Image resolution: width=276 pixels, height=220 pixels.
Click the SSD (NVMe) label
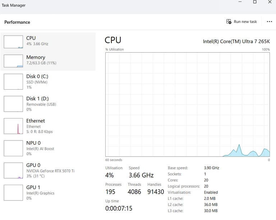tap(37, 82)
